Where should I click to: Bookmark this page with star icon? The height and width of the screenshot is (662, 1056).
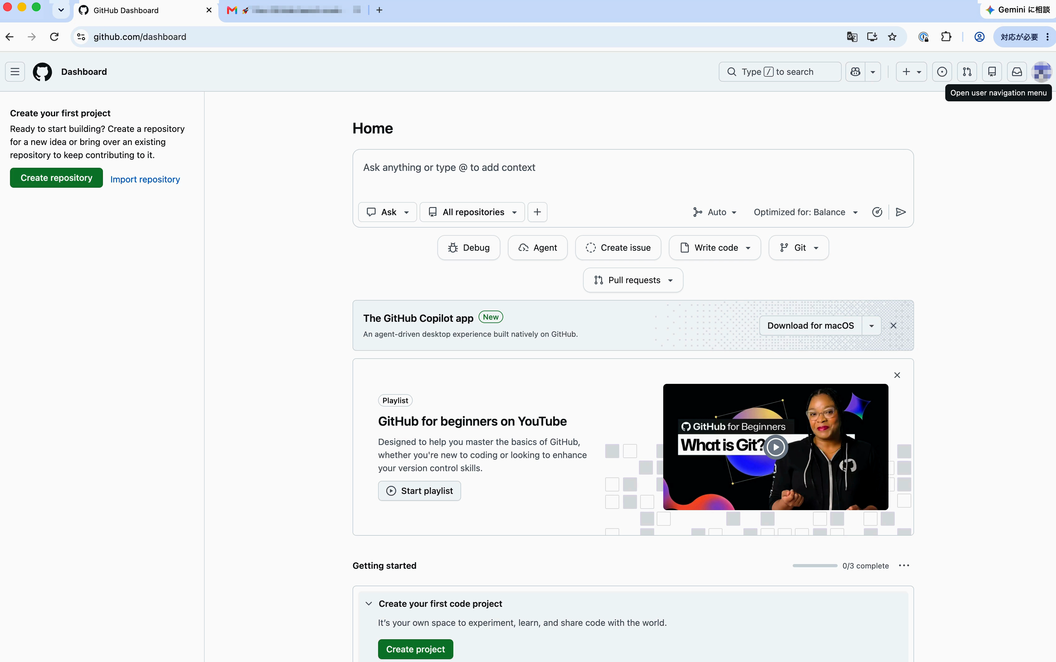coord(892,37)
